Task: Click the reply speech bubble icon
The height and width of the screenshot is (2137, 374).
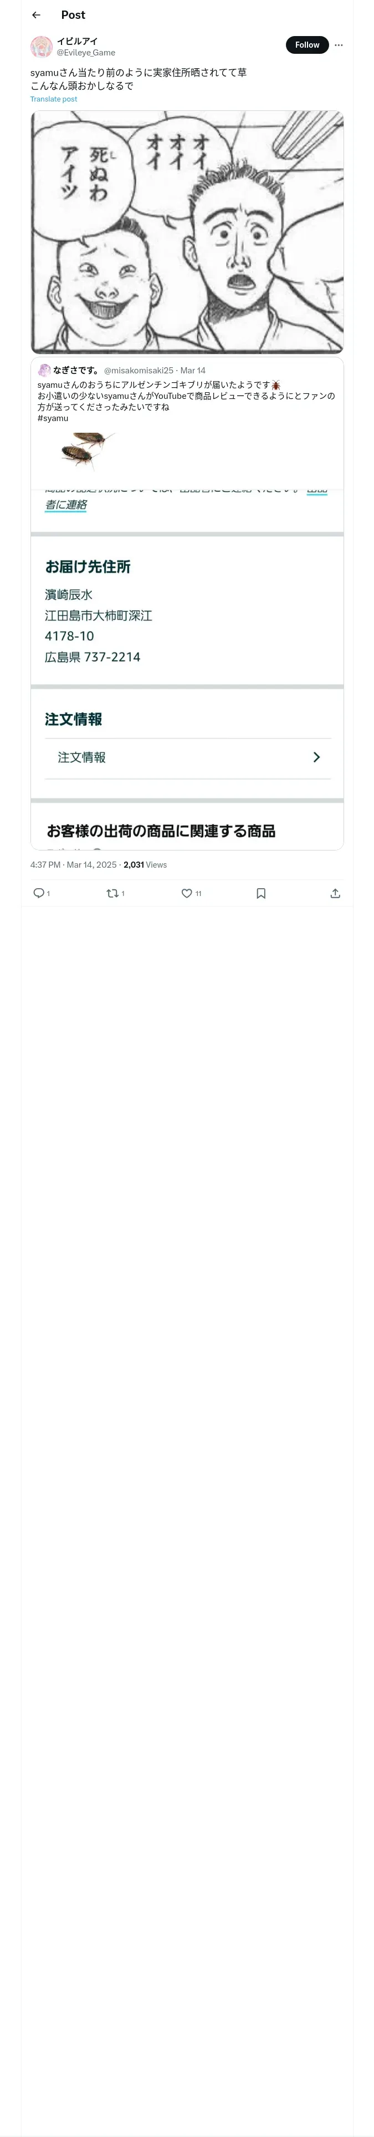Action: coord(38,893)
